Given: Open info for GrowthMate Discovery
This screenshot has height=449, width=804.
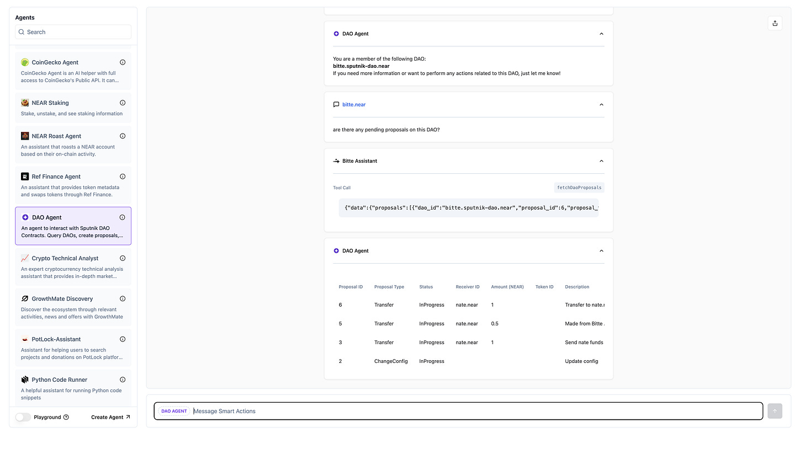Looking at the screenshot, I should 123,298.
